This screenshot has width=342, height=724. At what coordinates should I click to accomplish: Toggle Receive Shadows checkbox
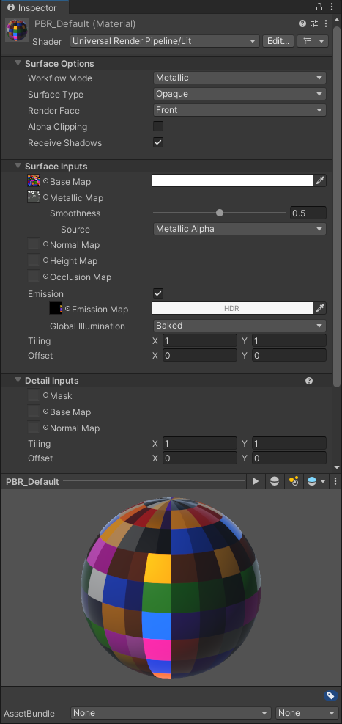(x=158, y=142)
